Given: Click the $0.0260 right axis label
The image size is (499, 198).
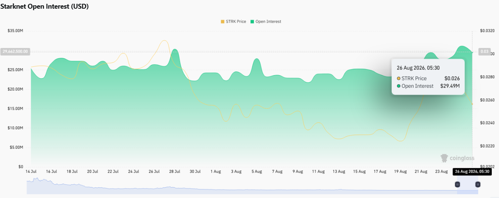Looking at the screenshot, I should click(x=487, y=100).
